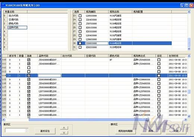Click the search field spinner in 查找区
This screenshot has width=194, height=137.
click(x=26, y=130)
